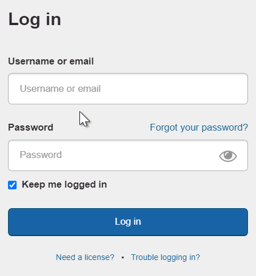Click the Username or email input field
256x276 pixels.
pos(128,88)
